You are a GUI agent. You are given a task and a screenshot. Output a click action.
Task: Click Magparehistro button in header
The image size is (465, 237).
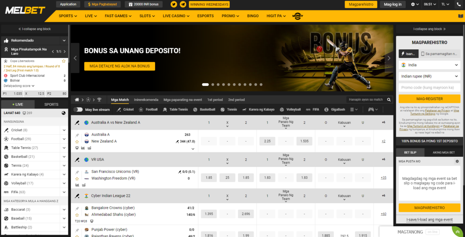361,4
